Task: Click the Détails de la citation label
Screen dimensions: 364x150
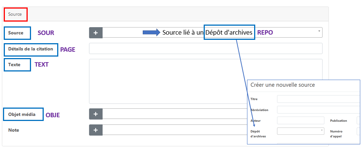Action: 31,49
